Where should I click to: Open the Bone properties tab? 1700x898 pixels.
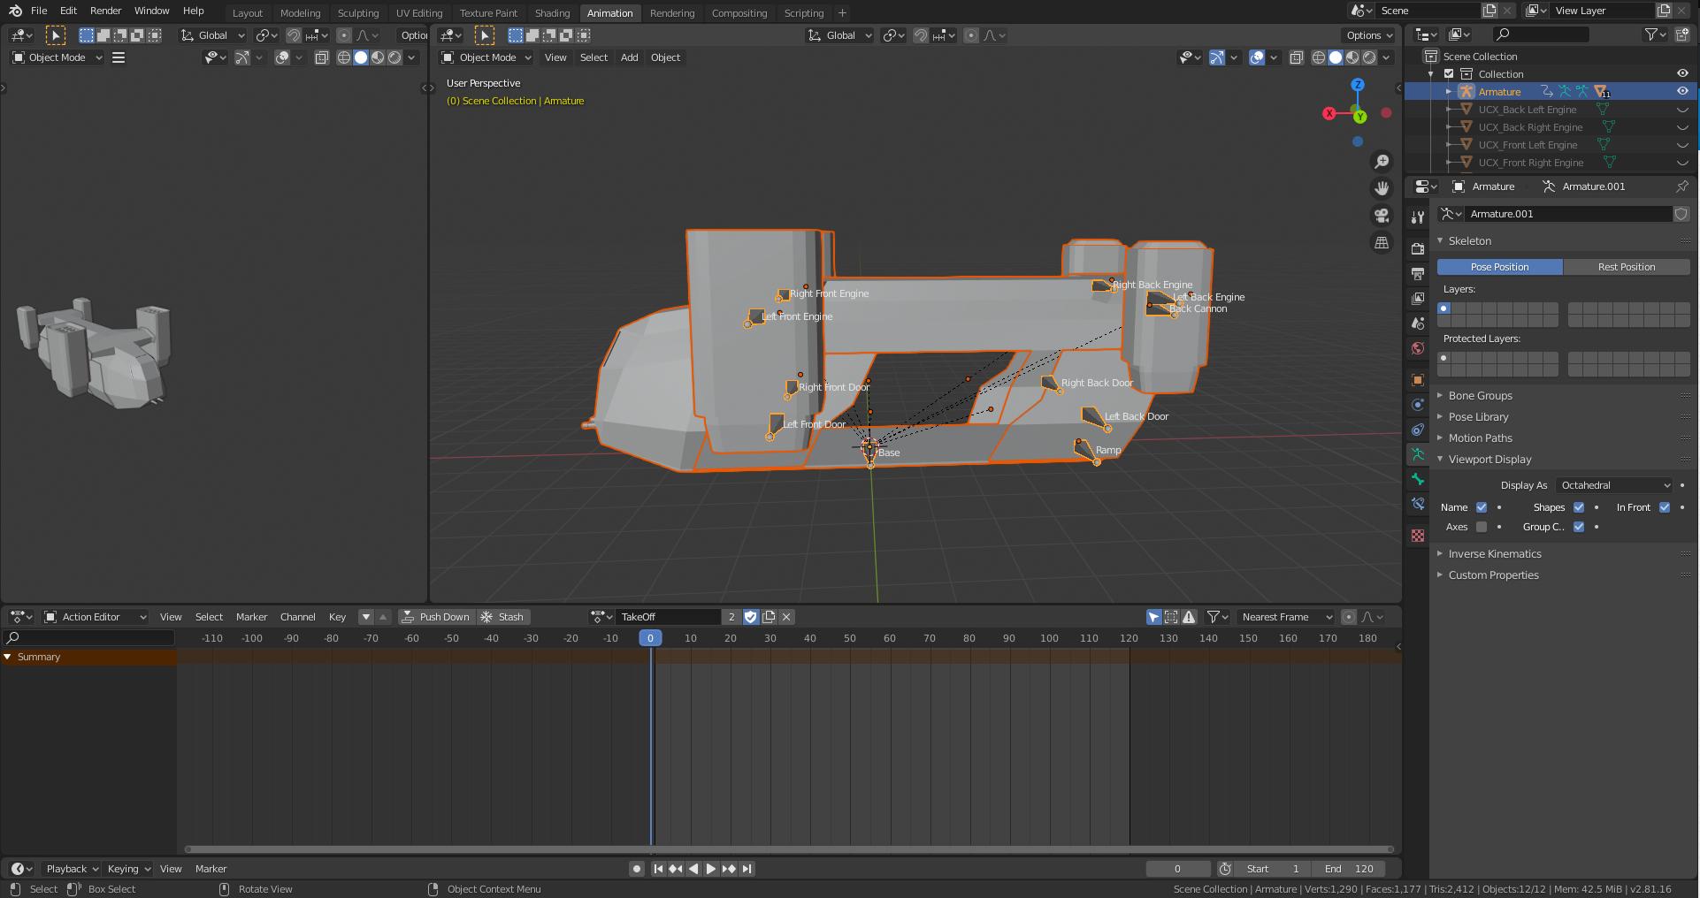(x=1417, y=477)
